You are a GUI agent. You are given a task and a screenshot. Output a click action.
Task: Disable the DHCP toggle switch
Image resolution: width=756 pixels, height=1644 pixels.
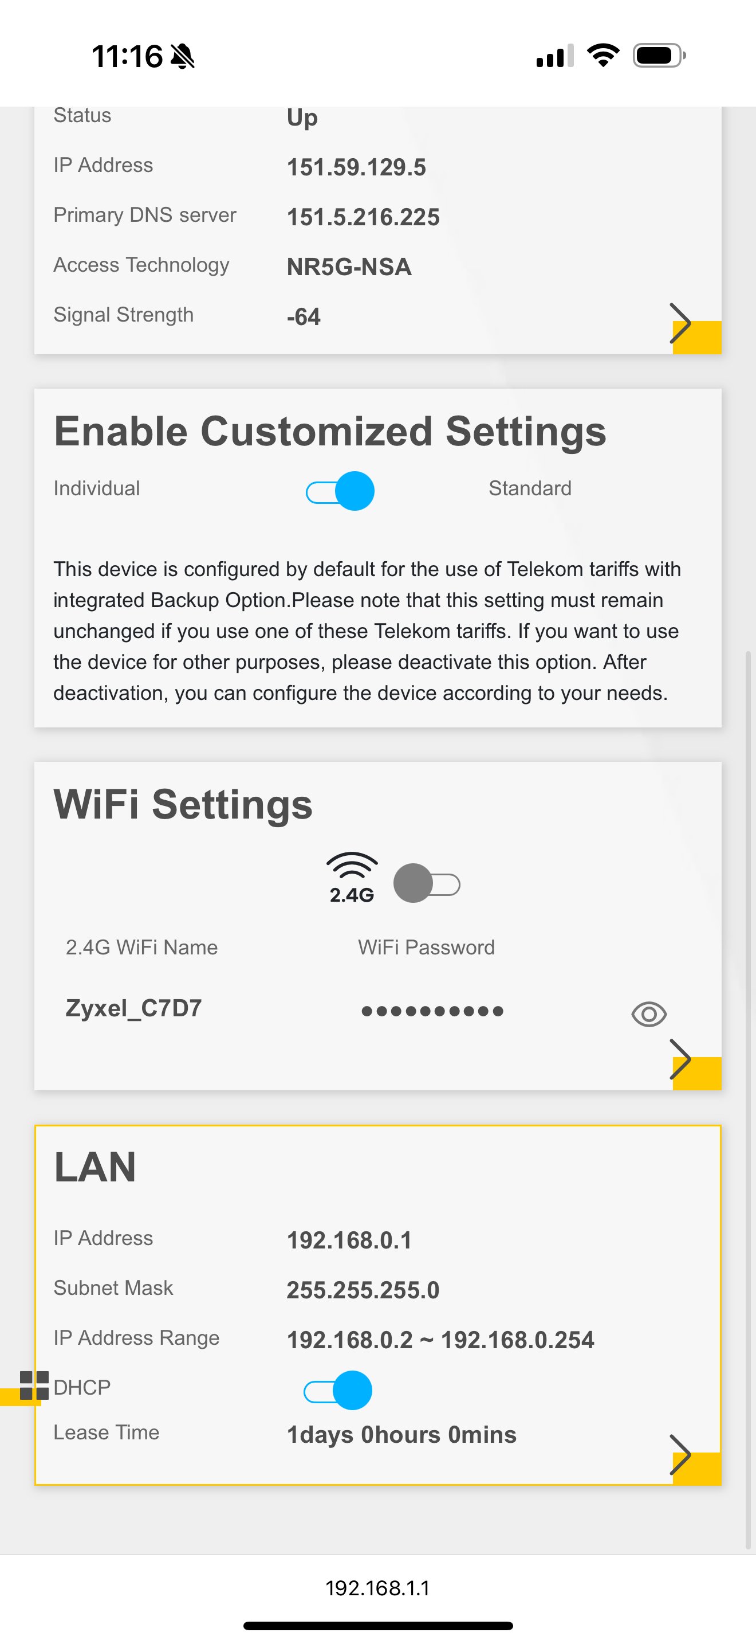(338, 1390)
